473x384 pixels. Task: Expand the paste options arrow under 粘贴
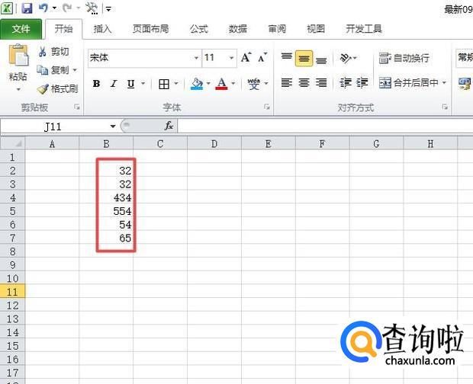(18, 89)
